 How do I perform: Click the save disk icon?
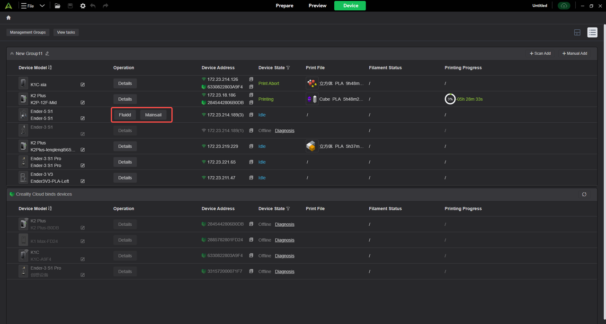[x=70, y=6]
